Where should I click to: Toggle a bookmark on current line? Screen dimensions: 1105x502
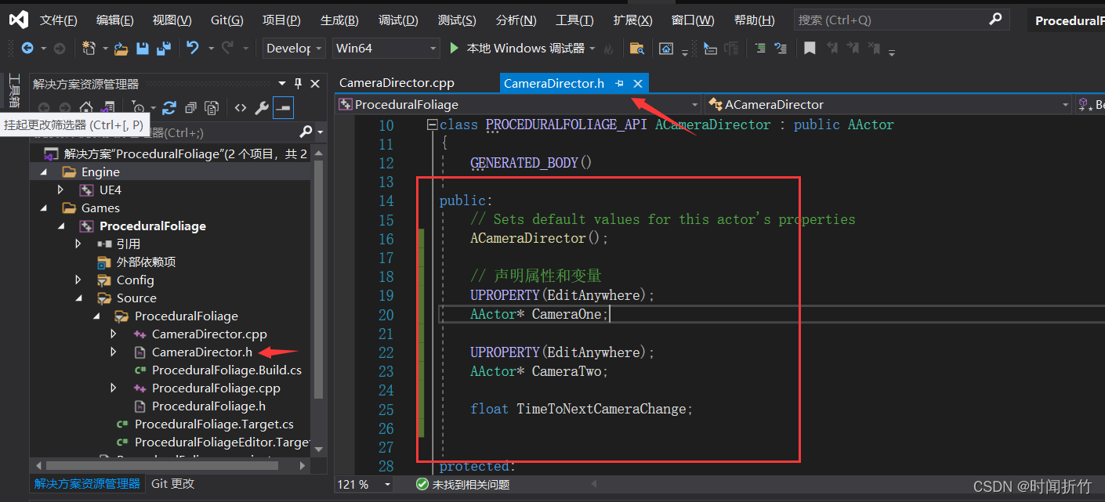810,49
